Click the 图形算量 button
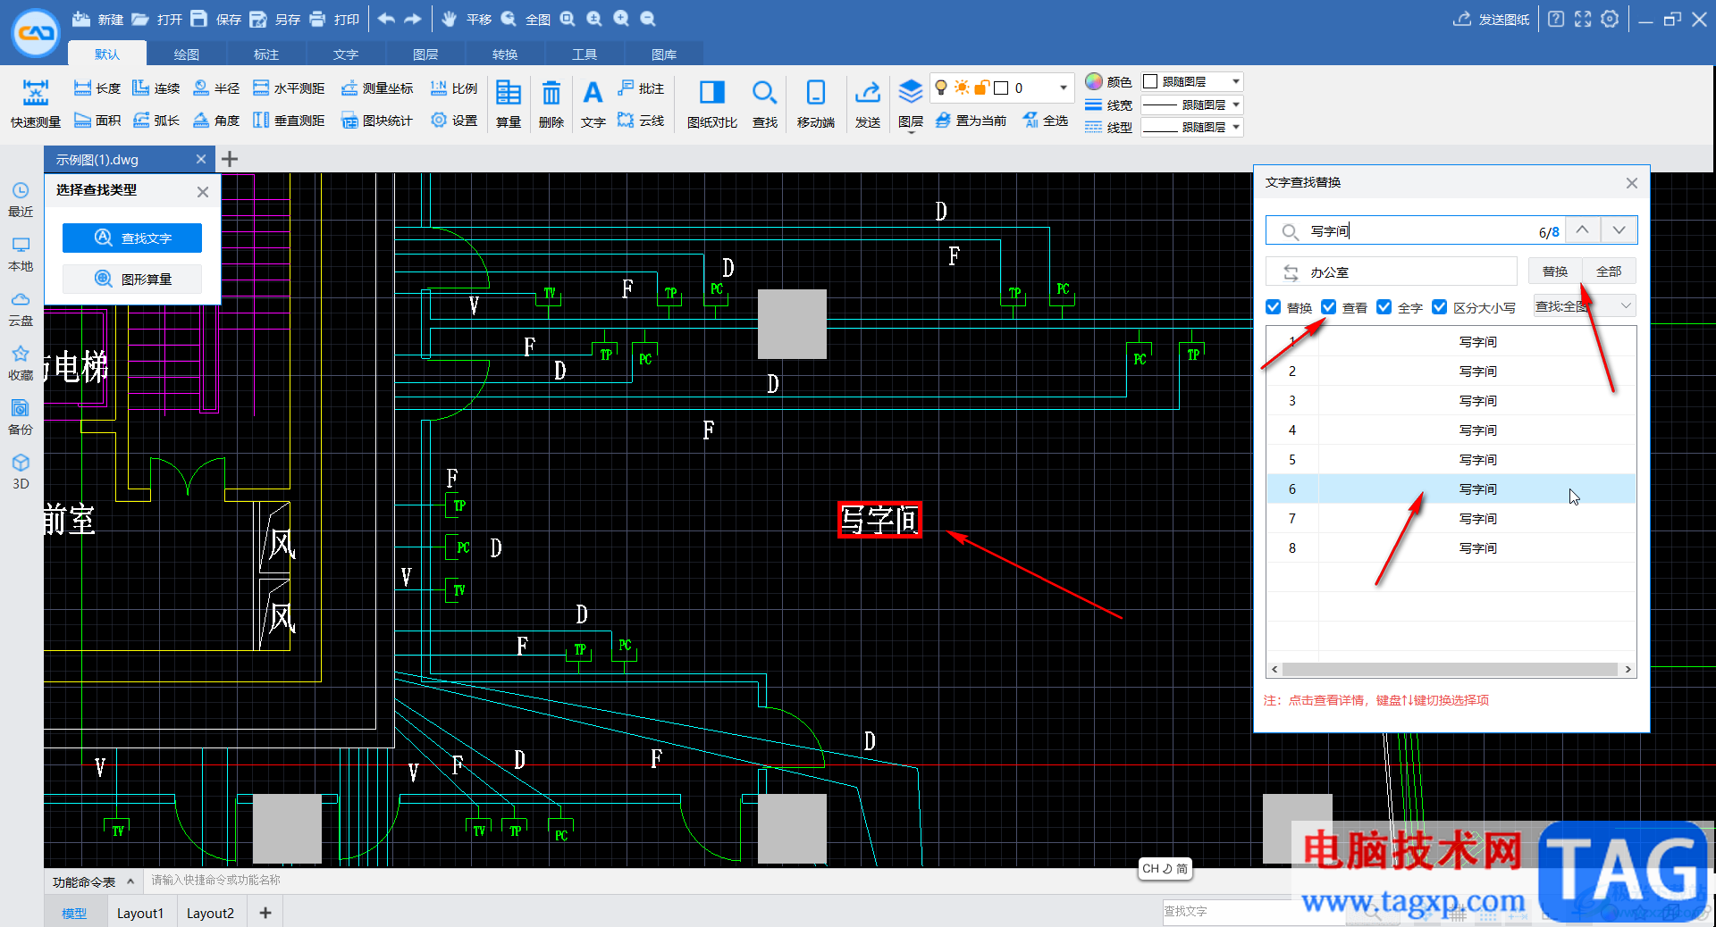Viewport: 1716px width, 927px height. click(x=132, y=279)
